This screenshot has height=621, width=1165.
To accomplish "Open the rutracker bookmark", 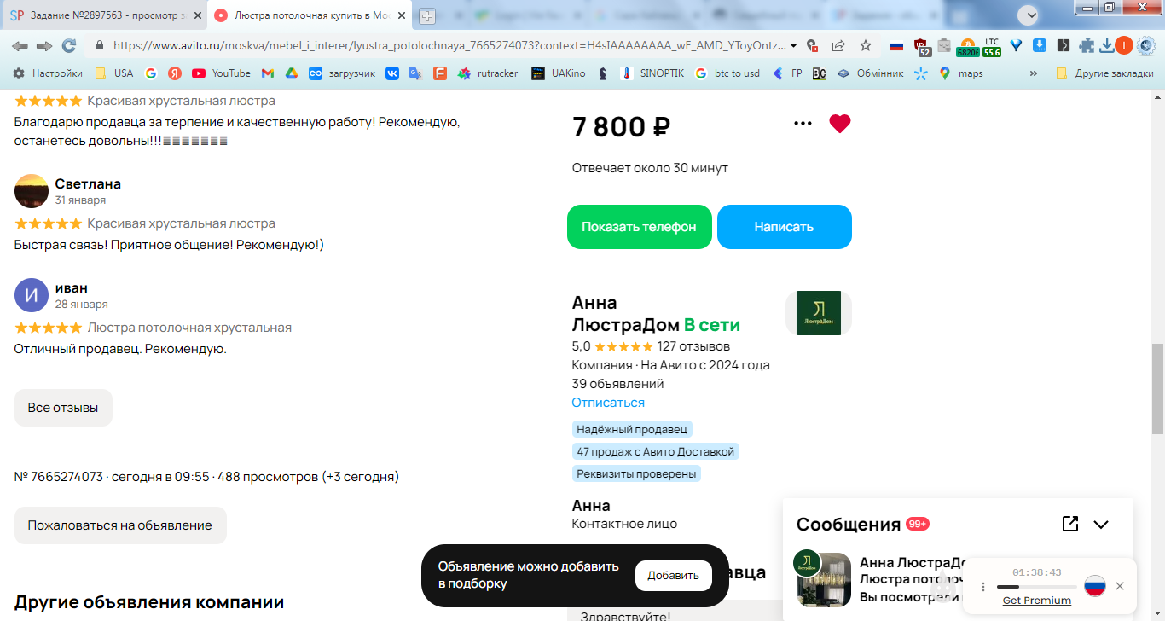I will [x=488, y=73].
